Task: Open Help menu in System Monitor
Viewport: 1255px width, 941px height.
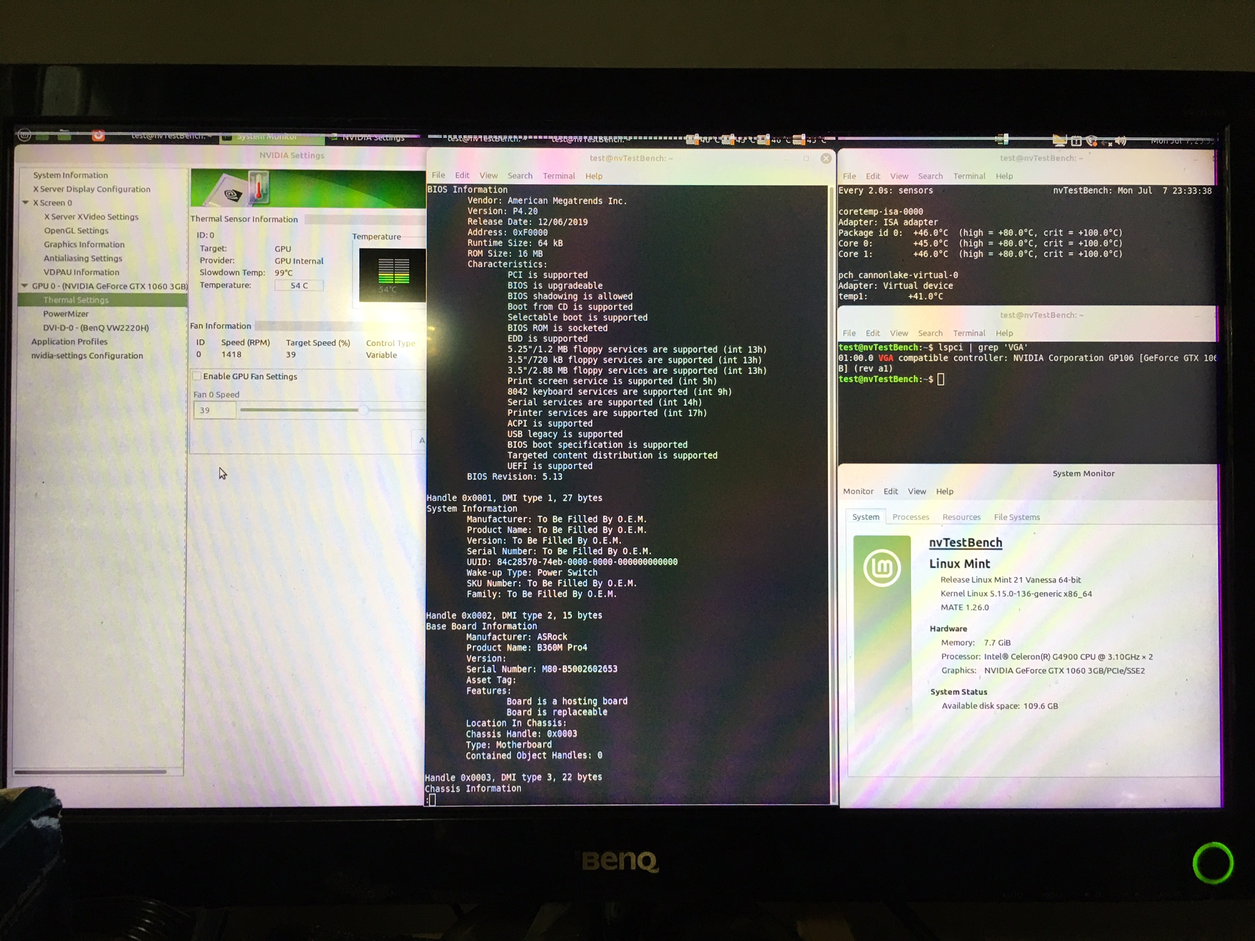Action: point(944,491)
